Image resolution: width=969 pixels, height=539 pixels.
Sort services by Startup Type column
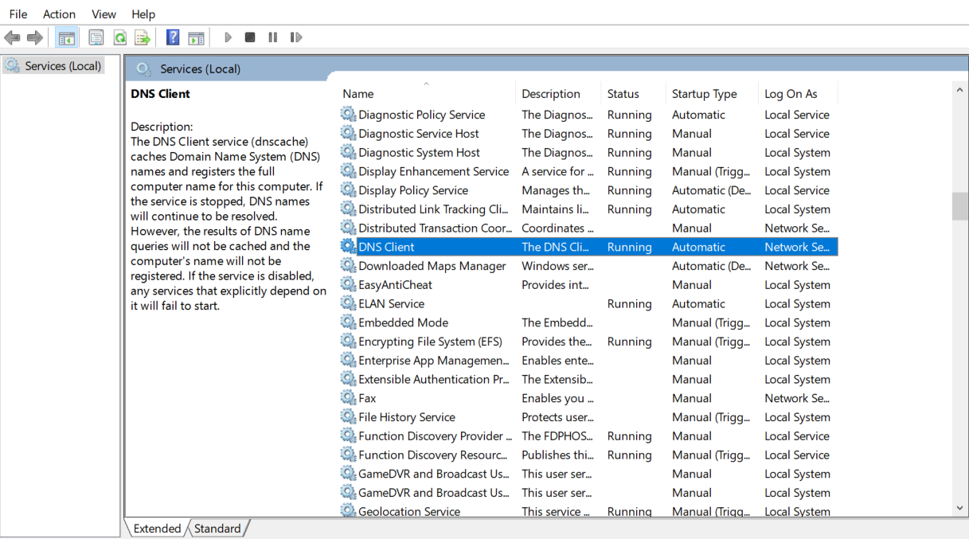705,93
